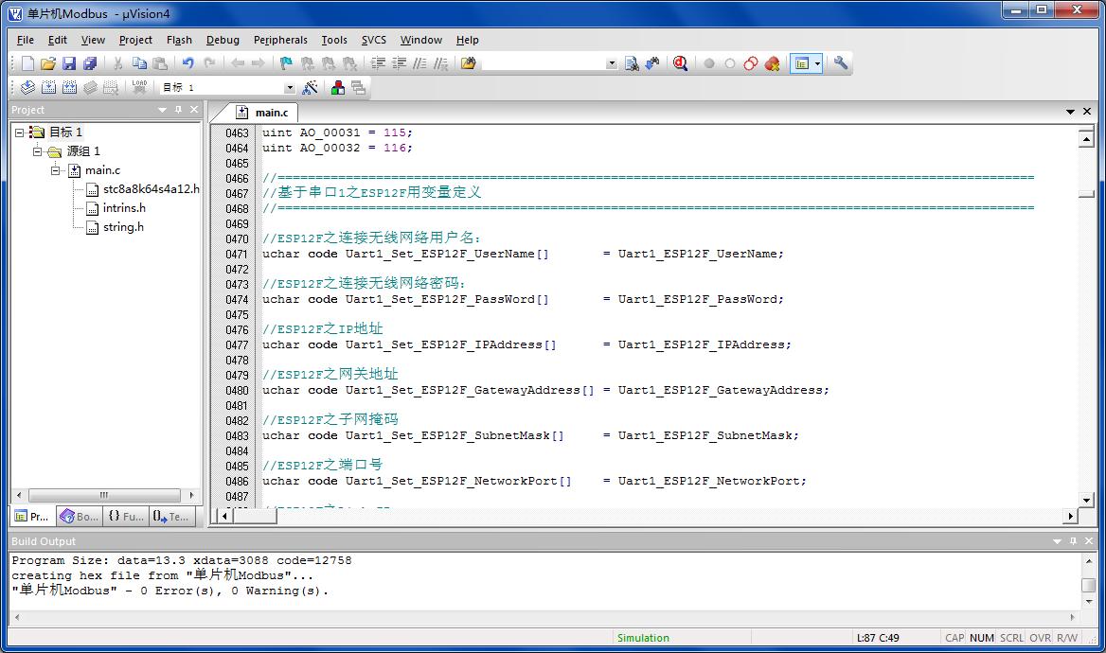Open the Debug menu

pyautogui.click(x=223, y=40)
